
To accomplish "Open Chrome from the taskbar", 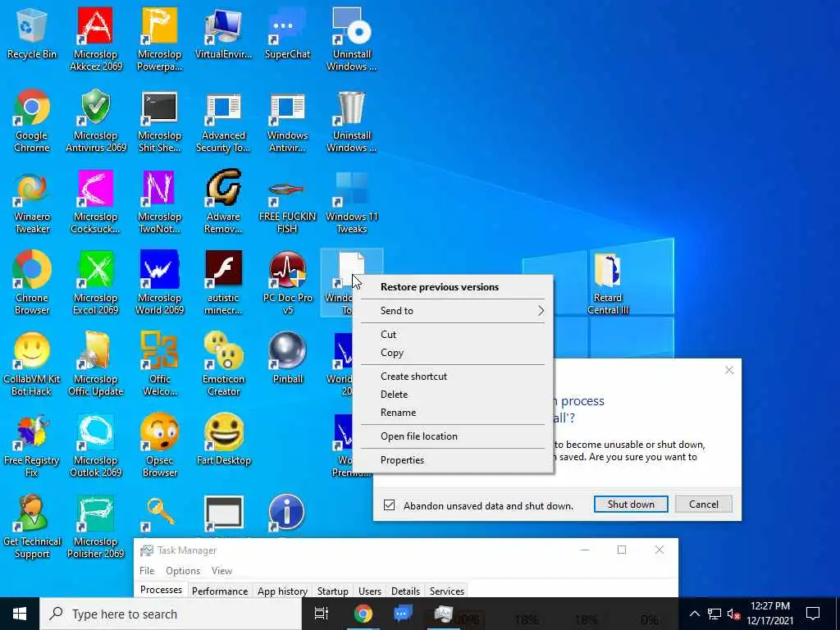I will click(363, 614).
